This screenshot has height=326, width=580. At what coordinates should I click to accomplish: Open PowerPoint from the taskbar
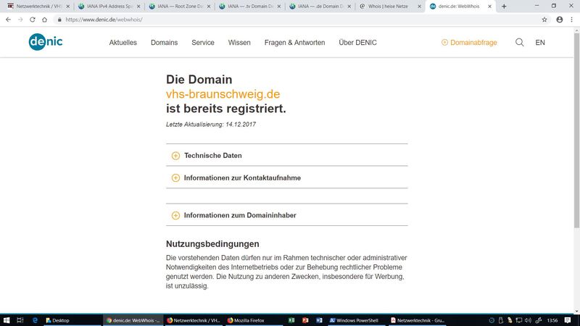point(305,320)
